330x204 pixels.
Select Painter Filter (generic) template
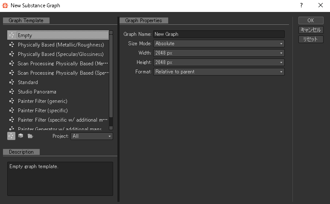coord(58,101)
